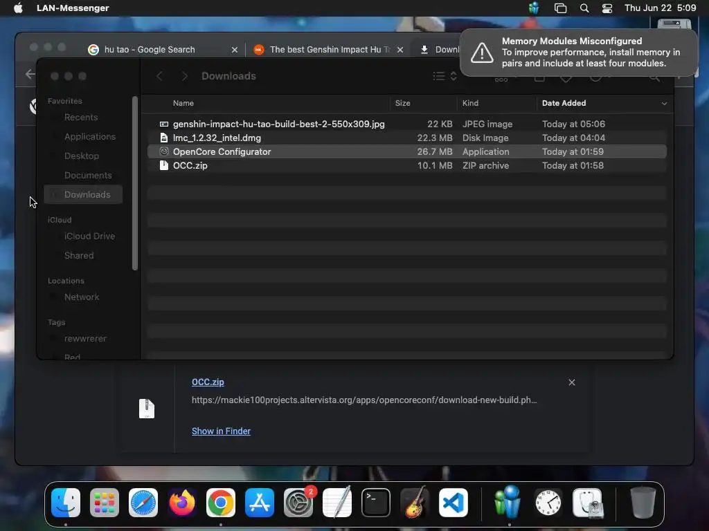Screen dimensions: 709x531
Task: Select OCC.zip in Finder list
Action: pos(407,165)
